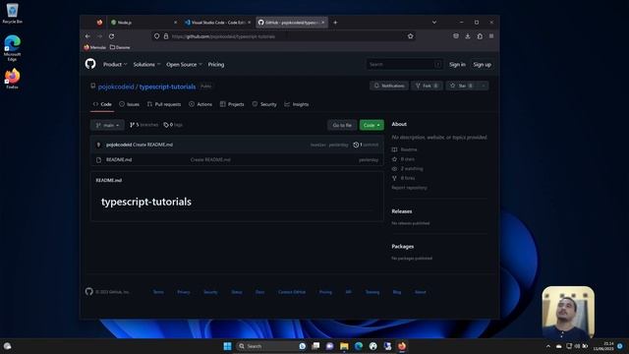Click the tracking protection shield icon
The width and height of the screenshot is (629, 354).
coord(156,36)
